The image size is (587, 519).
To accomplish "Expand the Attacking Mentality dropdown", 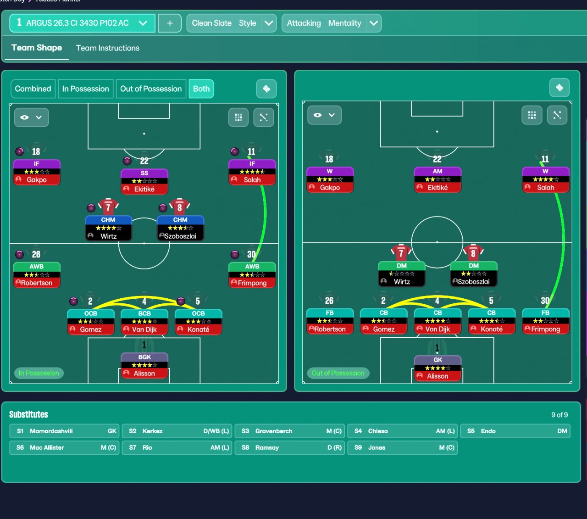I will click(332, 23).
